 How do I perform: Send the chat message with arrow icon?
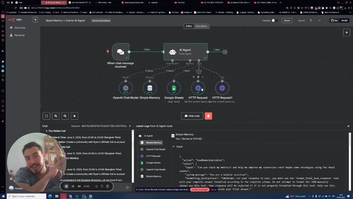pyautogui.click(x=128, y=187)
